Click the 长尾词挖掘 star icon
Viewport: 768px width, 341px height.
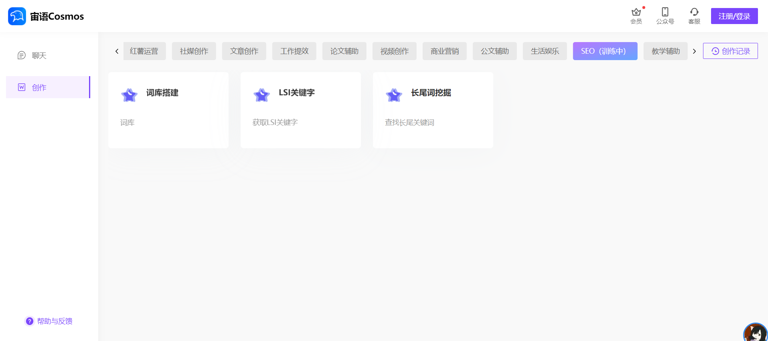pyautogui.click(x=394, y=95)
